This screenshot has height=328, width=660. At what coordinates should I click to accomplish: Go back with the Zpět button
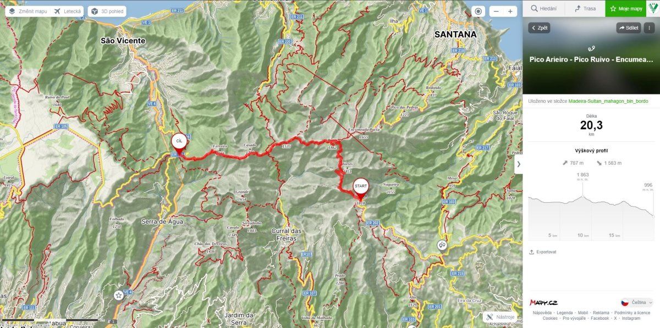[x=539, y=27]
